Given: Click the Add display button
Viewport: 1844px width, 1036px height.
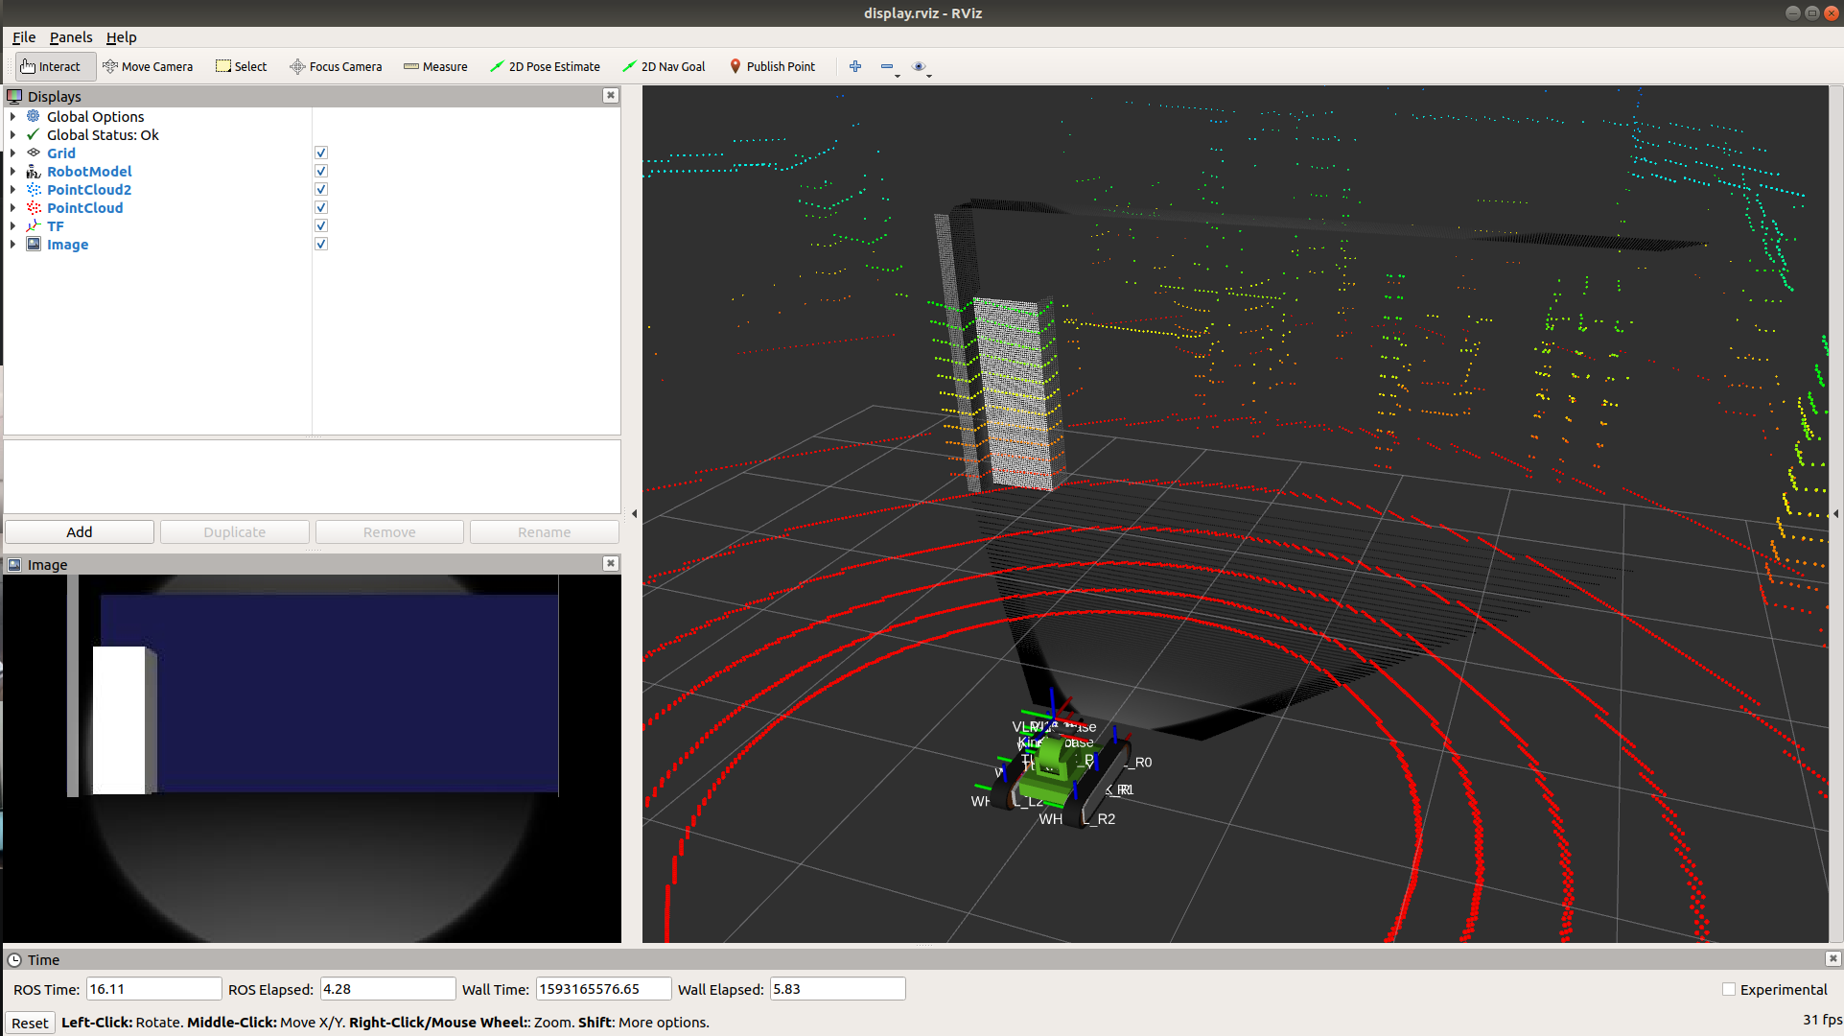Looking at the screenshot, I should (x=80, y=531).
